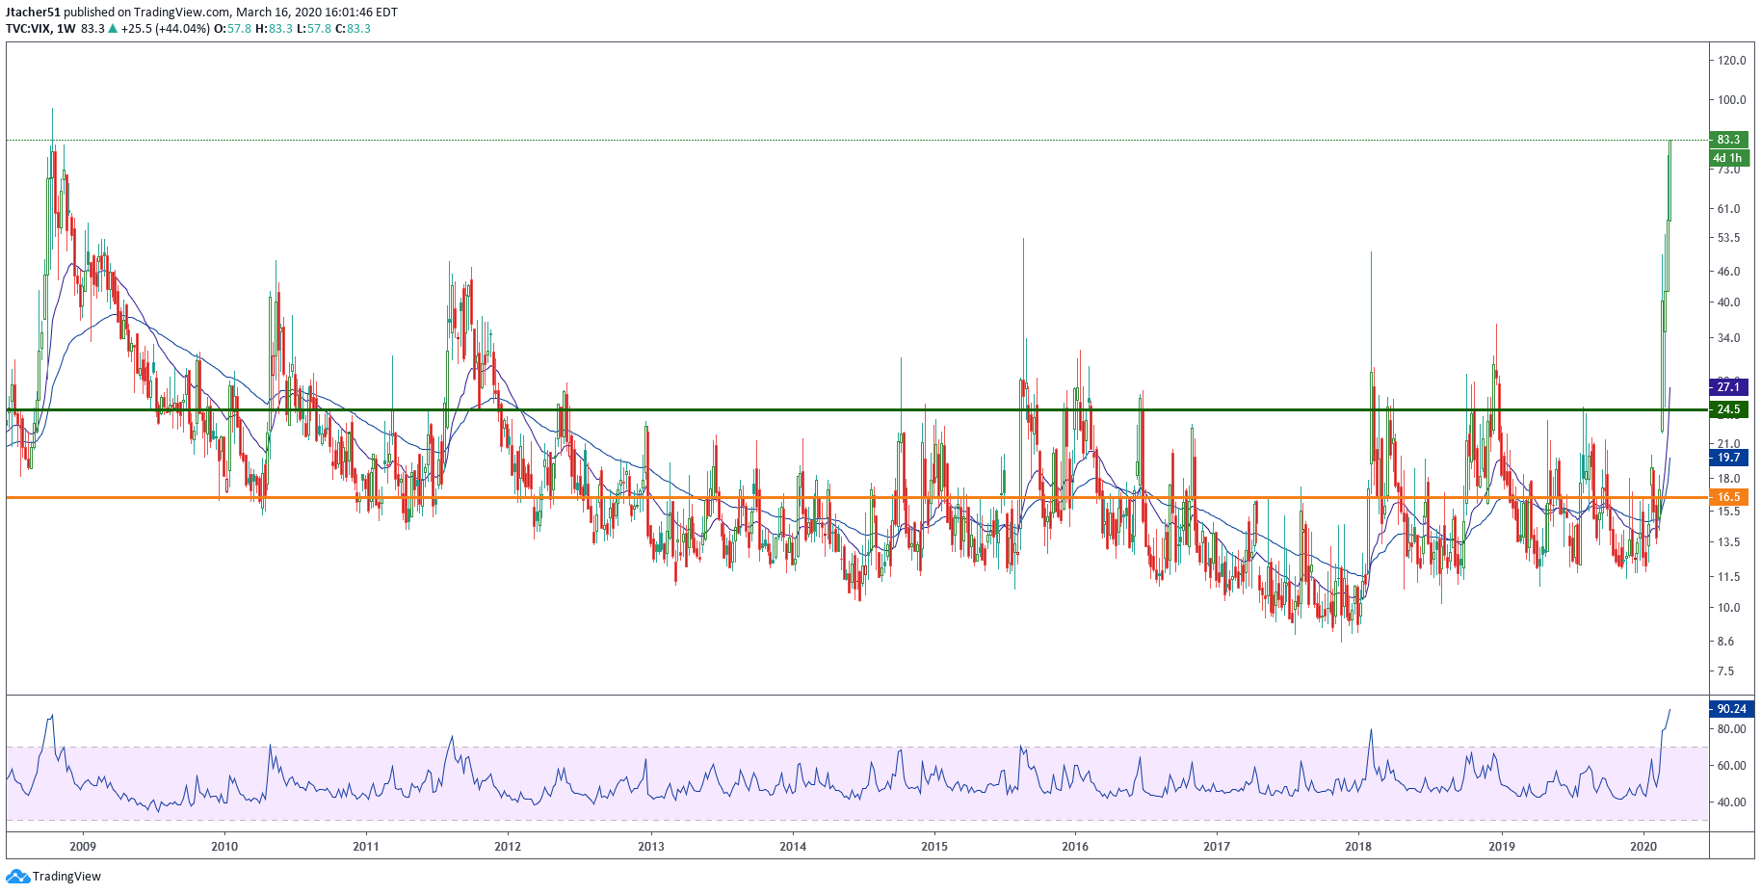Click the 8.6 price axis label
Image resolution: width=1761 pixels, height=894 pixels.
click(1725, 642)
